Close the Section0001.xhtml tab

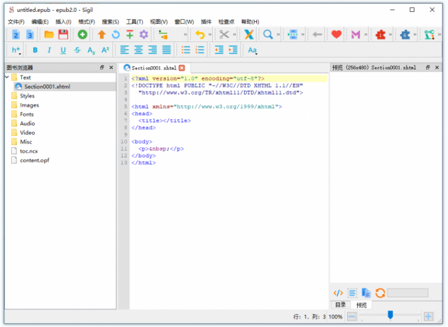181,68
